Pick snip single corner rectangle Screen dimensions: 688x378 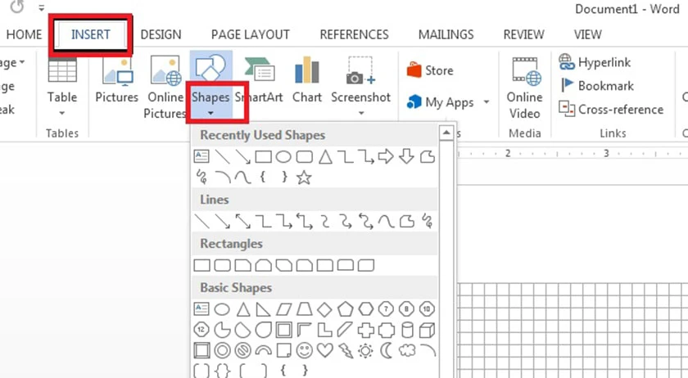[x=243, y=265]
